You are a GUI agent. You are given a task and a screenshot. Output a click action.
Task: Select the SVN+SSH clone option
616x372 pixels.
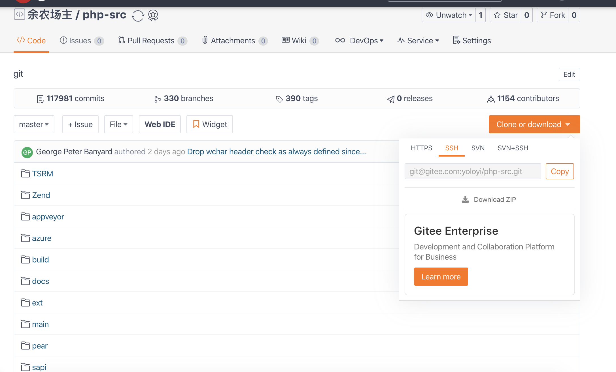point(513,148)
